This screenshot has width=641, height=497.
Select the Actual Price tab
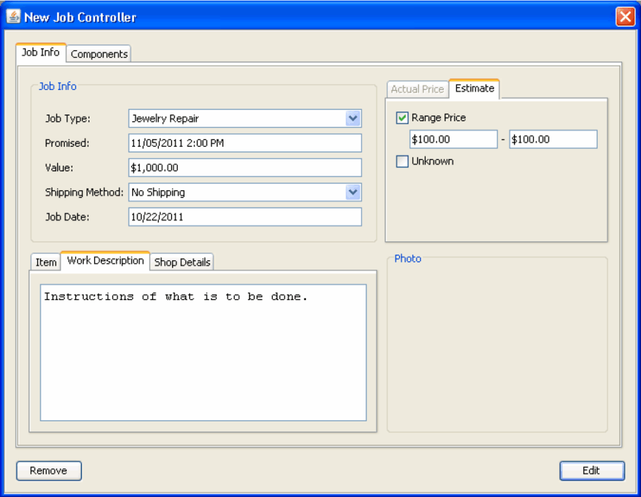418,89
